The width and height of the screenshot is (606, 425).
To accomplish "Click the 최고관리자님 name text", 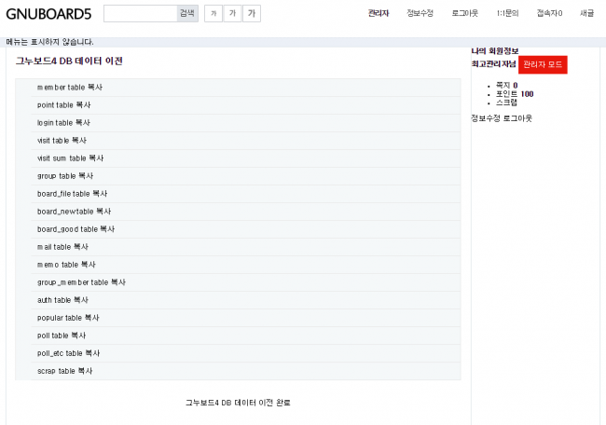I will pyautogui.click(x=493, y=64).
